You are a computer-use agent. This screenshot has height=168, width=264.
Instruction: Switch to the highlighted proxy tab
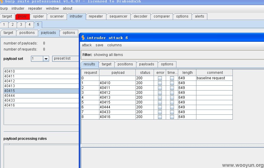coord(22,16)
